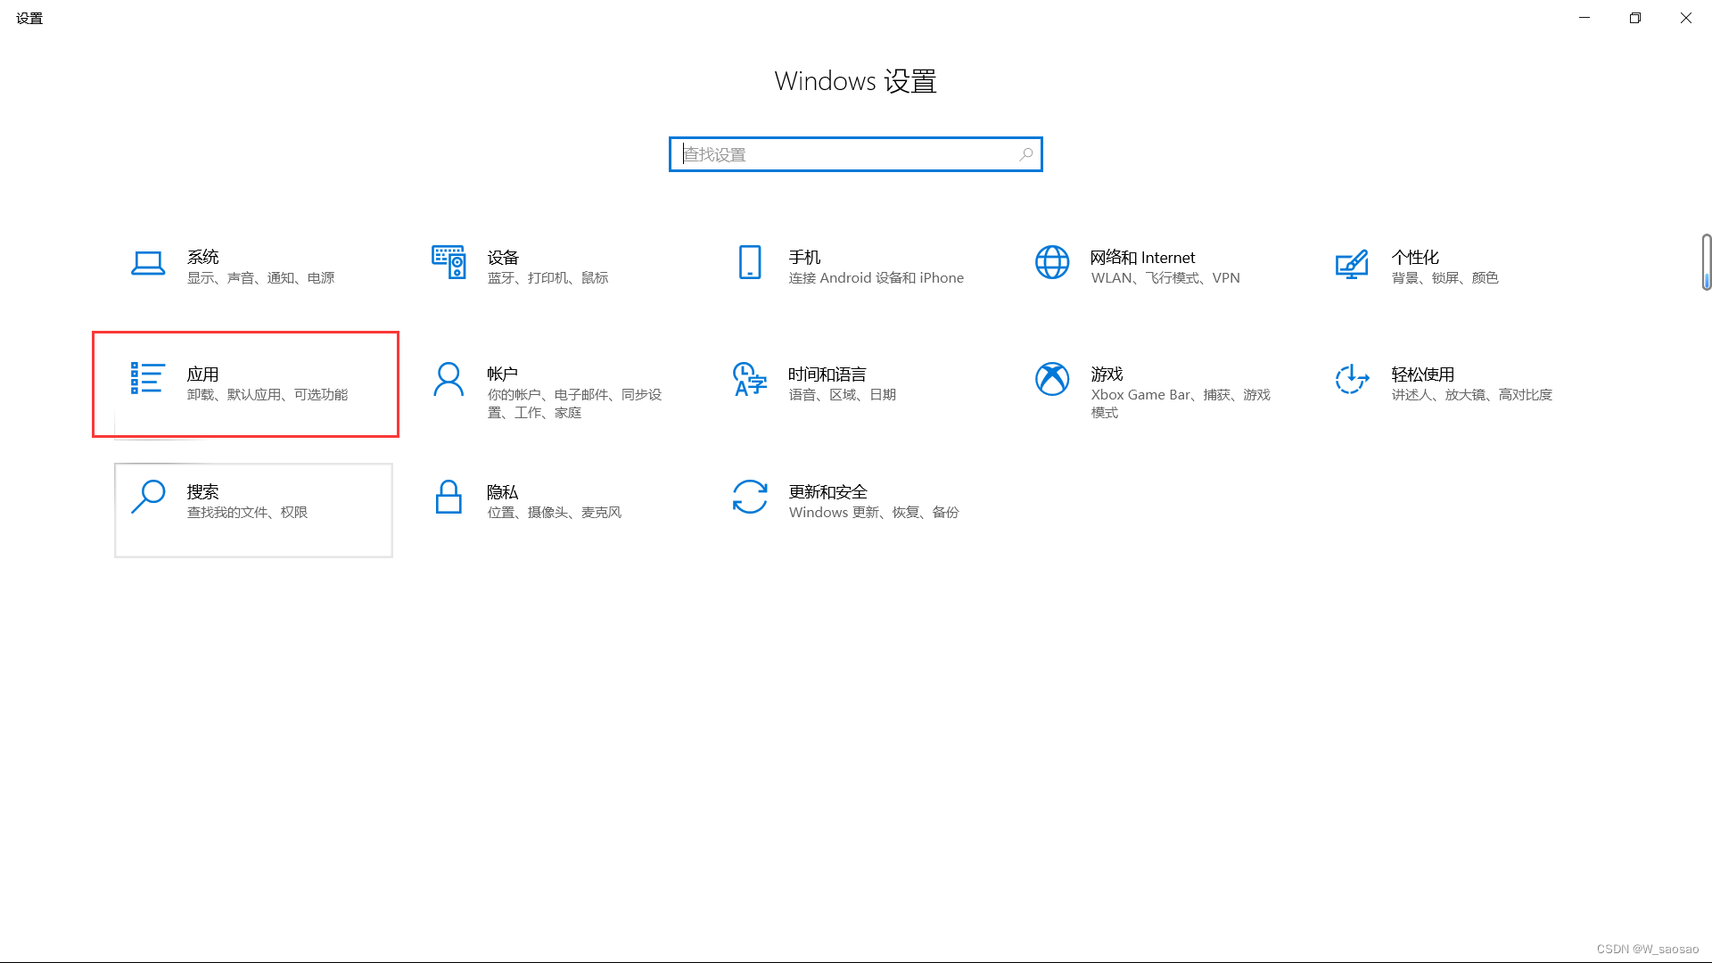Screen dimensions: 1712x963
Task: Open the Accounts person icon
Action: (x=449, y=379)
